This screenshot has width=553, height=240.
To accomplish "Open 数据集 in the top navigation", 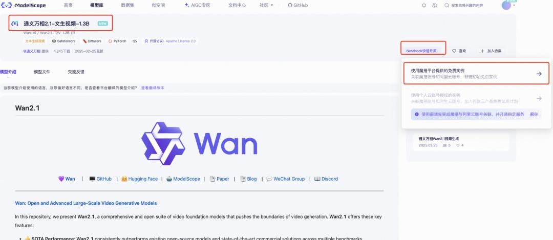I will coord(127,5).
